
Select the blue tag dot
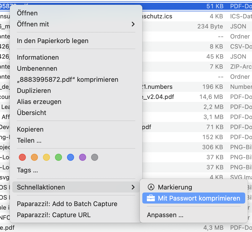71,158
